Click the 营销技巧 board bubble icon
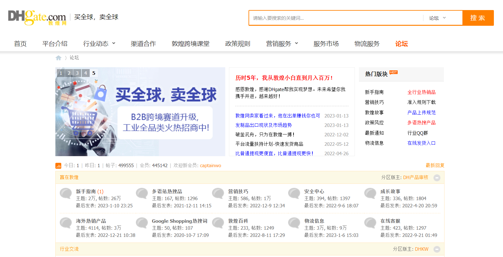The image size is (503, 257). (218, 193)
